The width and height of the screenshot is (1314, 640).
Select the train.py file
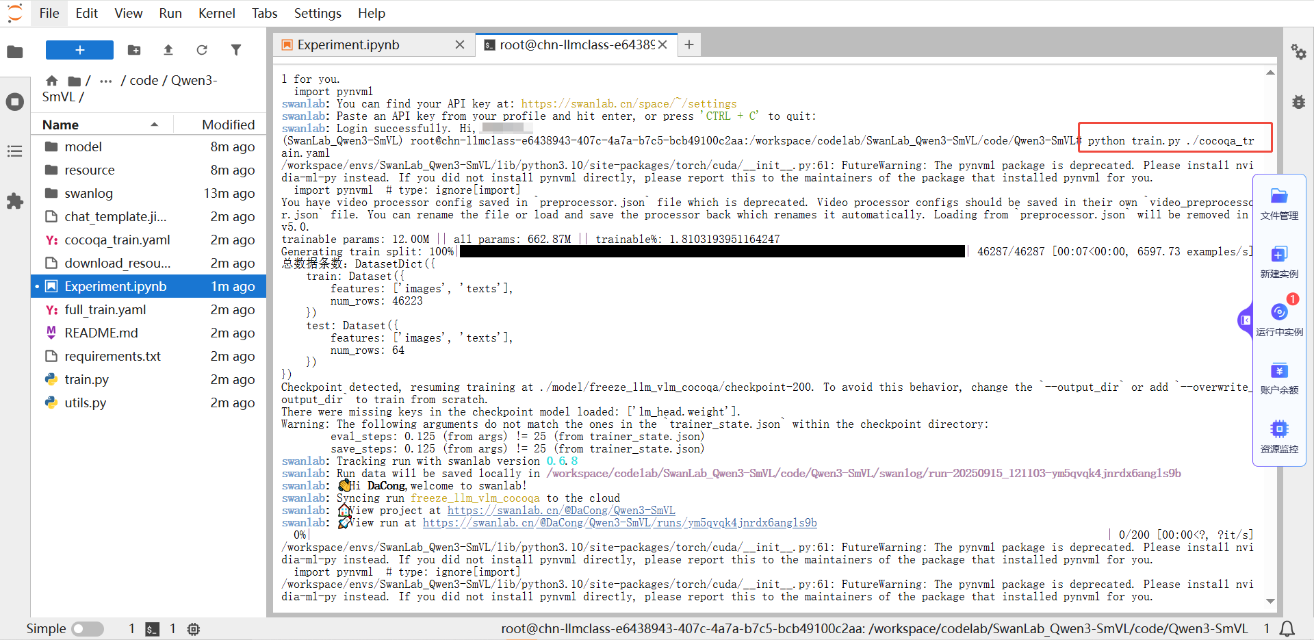click(149, 380)
